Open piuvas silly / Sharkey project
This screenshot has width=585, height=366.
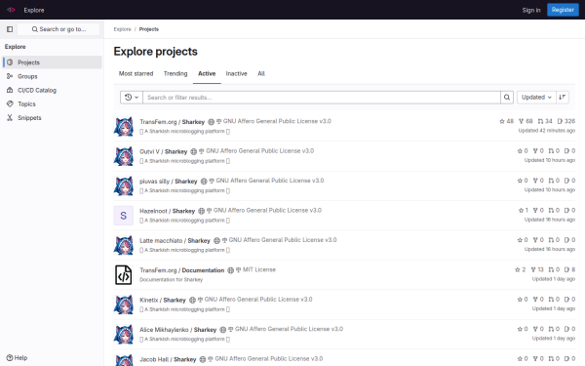pyautogui.click(x=169, y=182)
